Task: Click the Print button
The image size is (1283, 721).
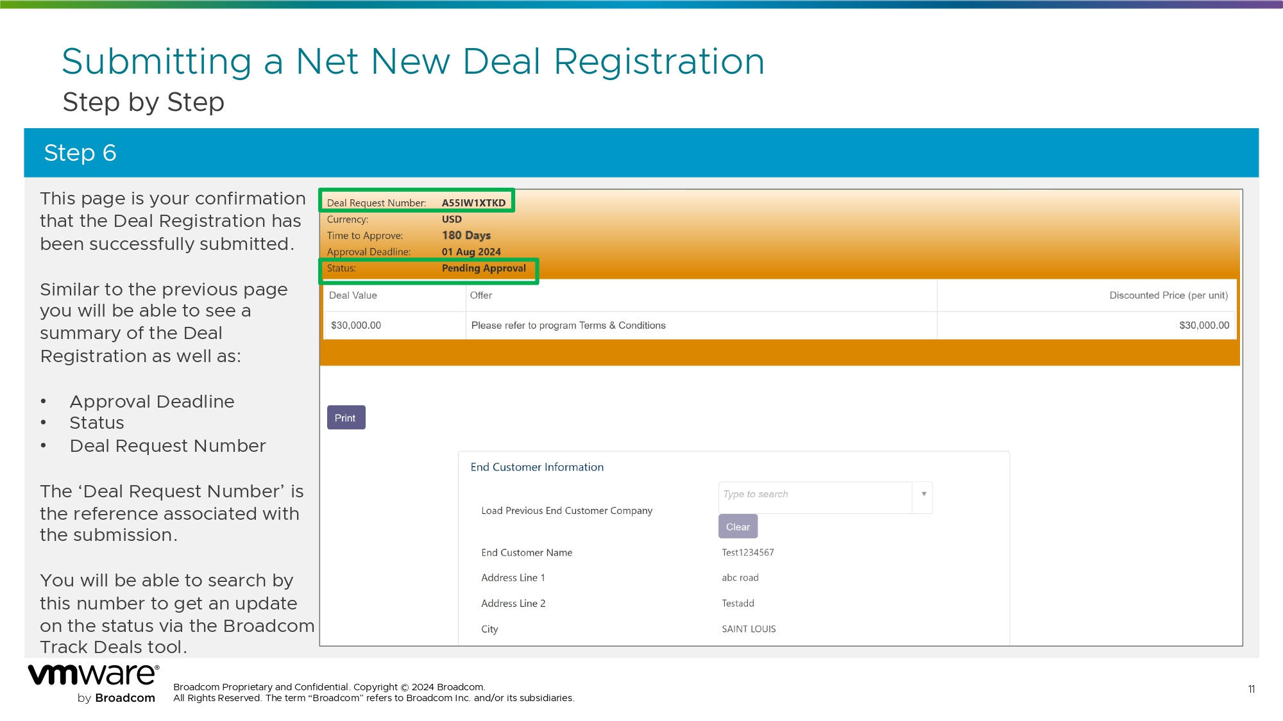Action: click(x=346, y=417)
